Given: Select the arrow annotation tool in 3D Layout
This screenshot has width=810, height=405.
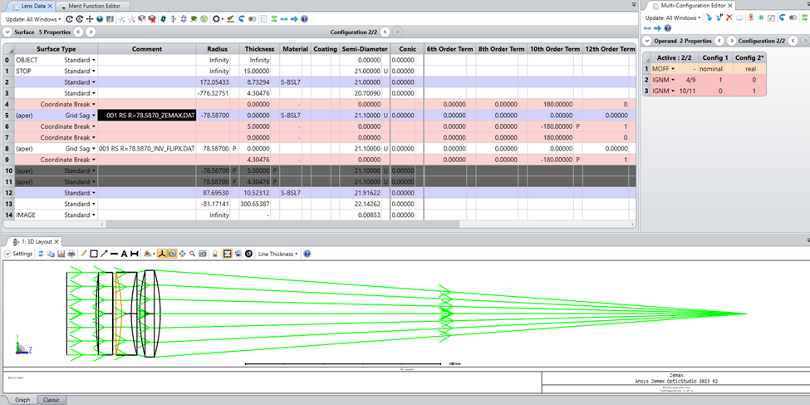Looking at the screenshot, I should (x=104, y=254).
